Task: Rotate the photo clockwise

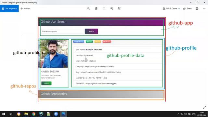Action: (x=112, y=8)
